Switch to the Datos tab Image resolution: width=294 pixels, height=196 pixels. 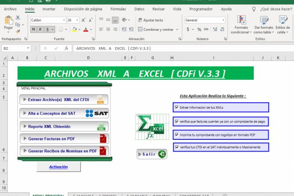139,9
